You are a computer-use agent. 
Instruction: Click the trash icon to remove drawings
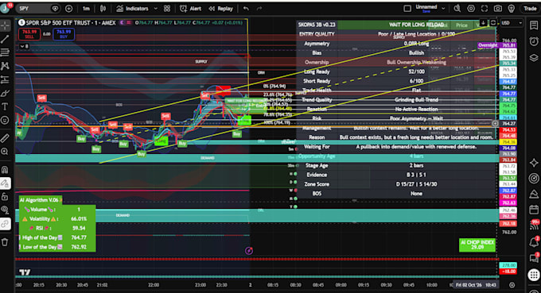click(5, 242)
